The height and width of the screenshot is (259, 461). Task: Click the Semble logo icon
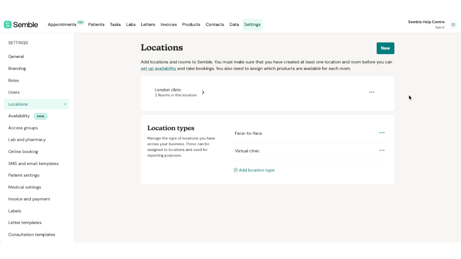click(8, 25)
